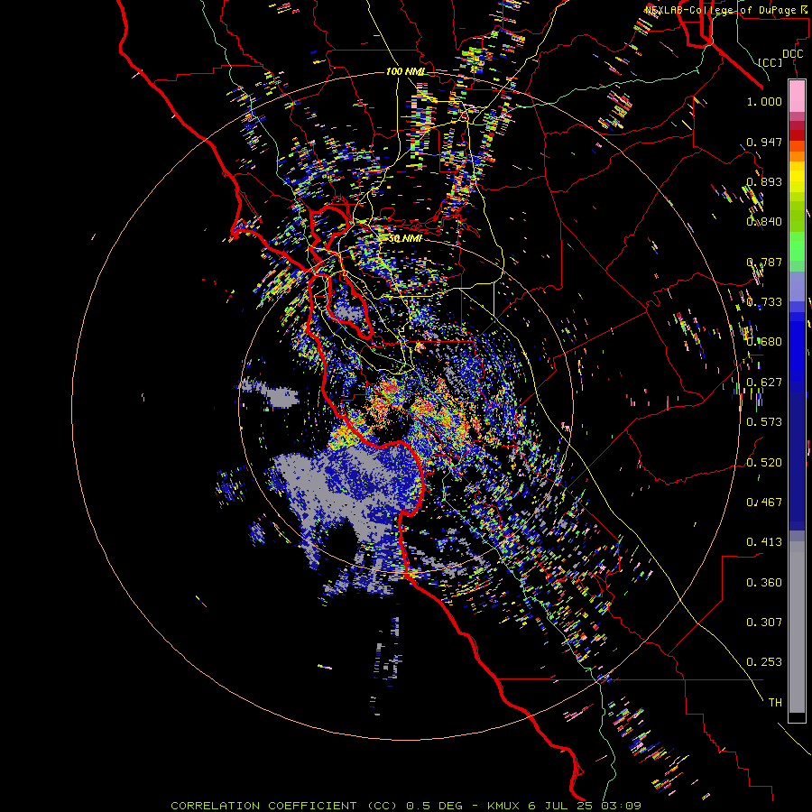Click the 0.307 legend value
This screenshot has width=812, height=812.
click(764, 623)
